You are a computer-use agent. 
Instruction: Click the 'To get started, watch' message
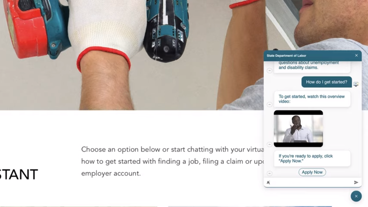pos(312,99)
